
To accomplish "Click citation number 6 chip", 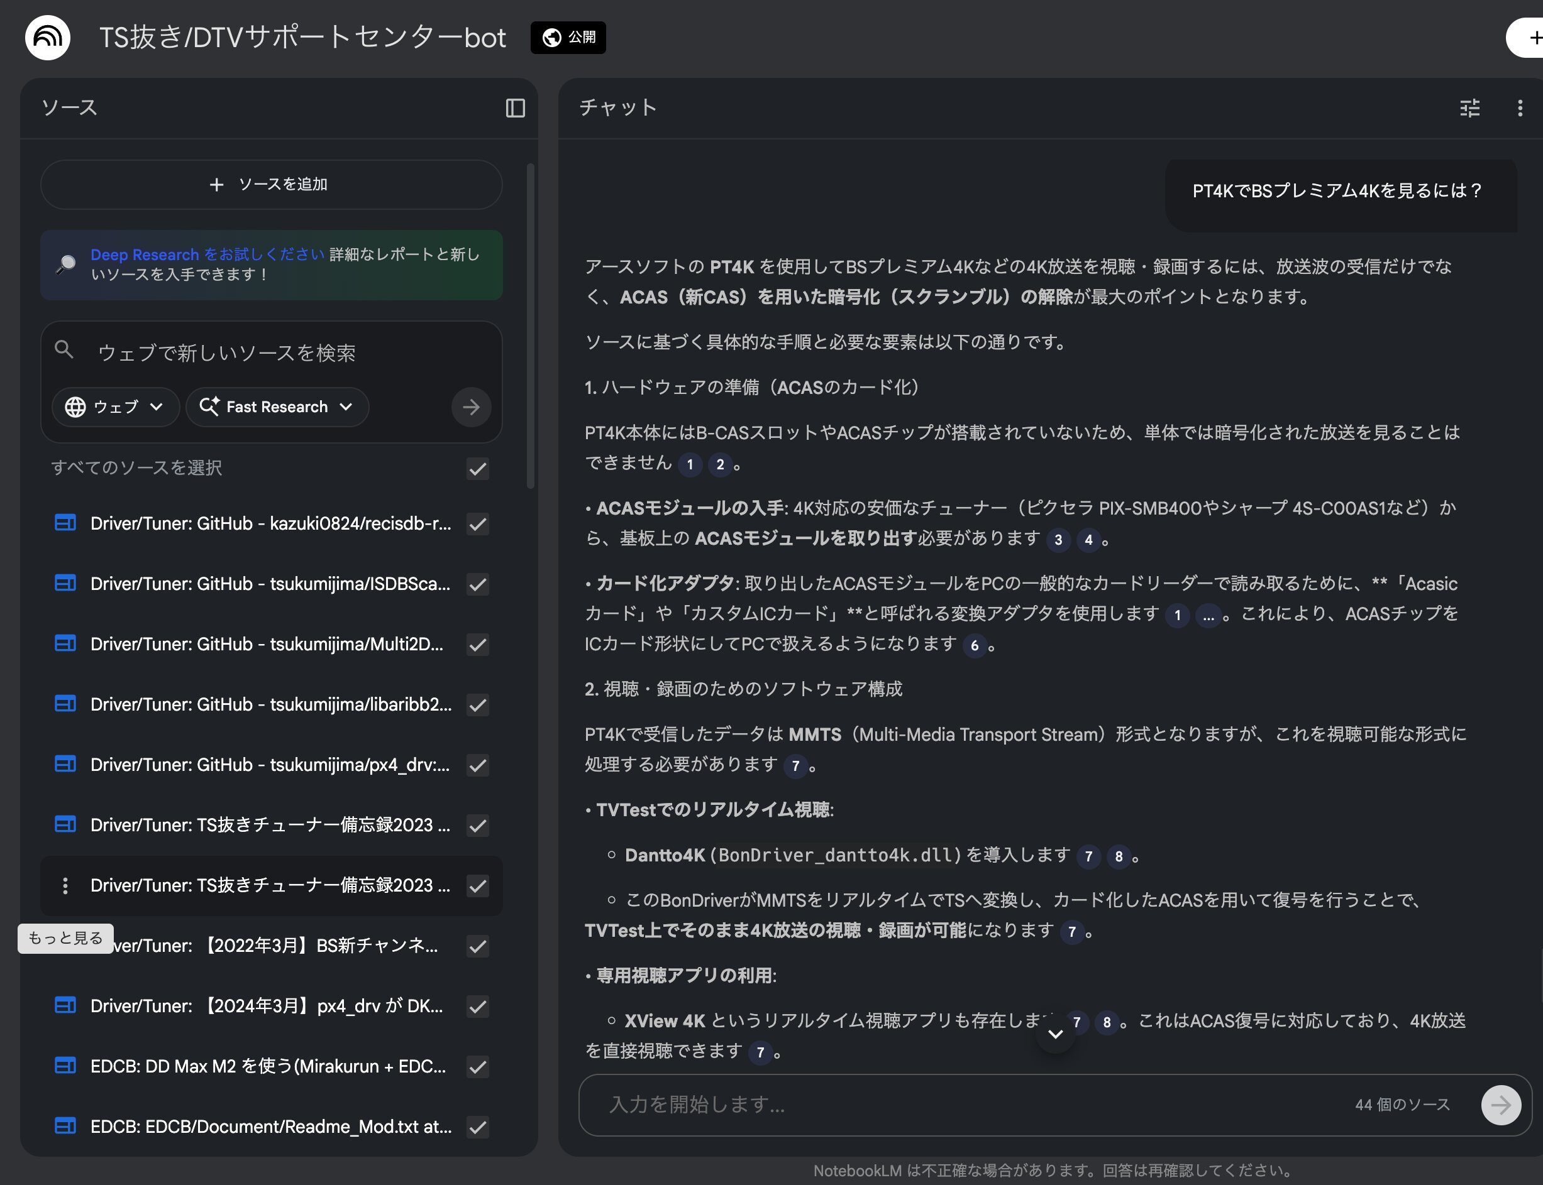I will pos(975,645).
